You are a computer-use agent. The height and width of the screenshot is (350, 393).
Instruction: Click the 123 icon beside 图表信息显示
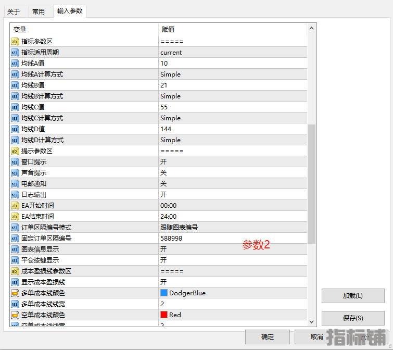click(15, 249)
